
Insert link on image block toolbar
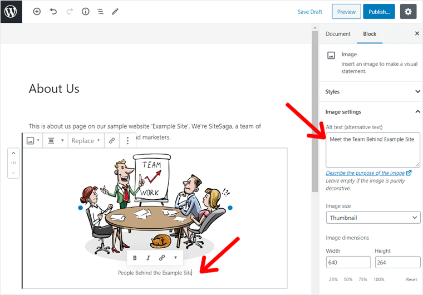tap(112, 141)
